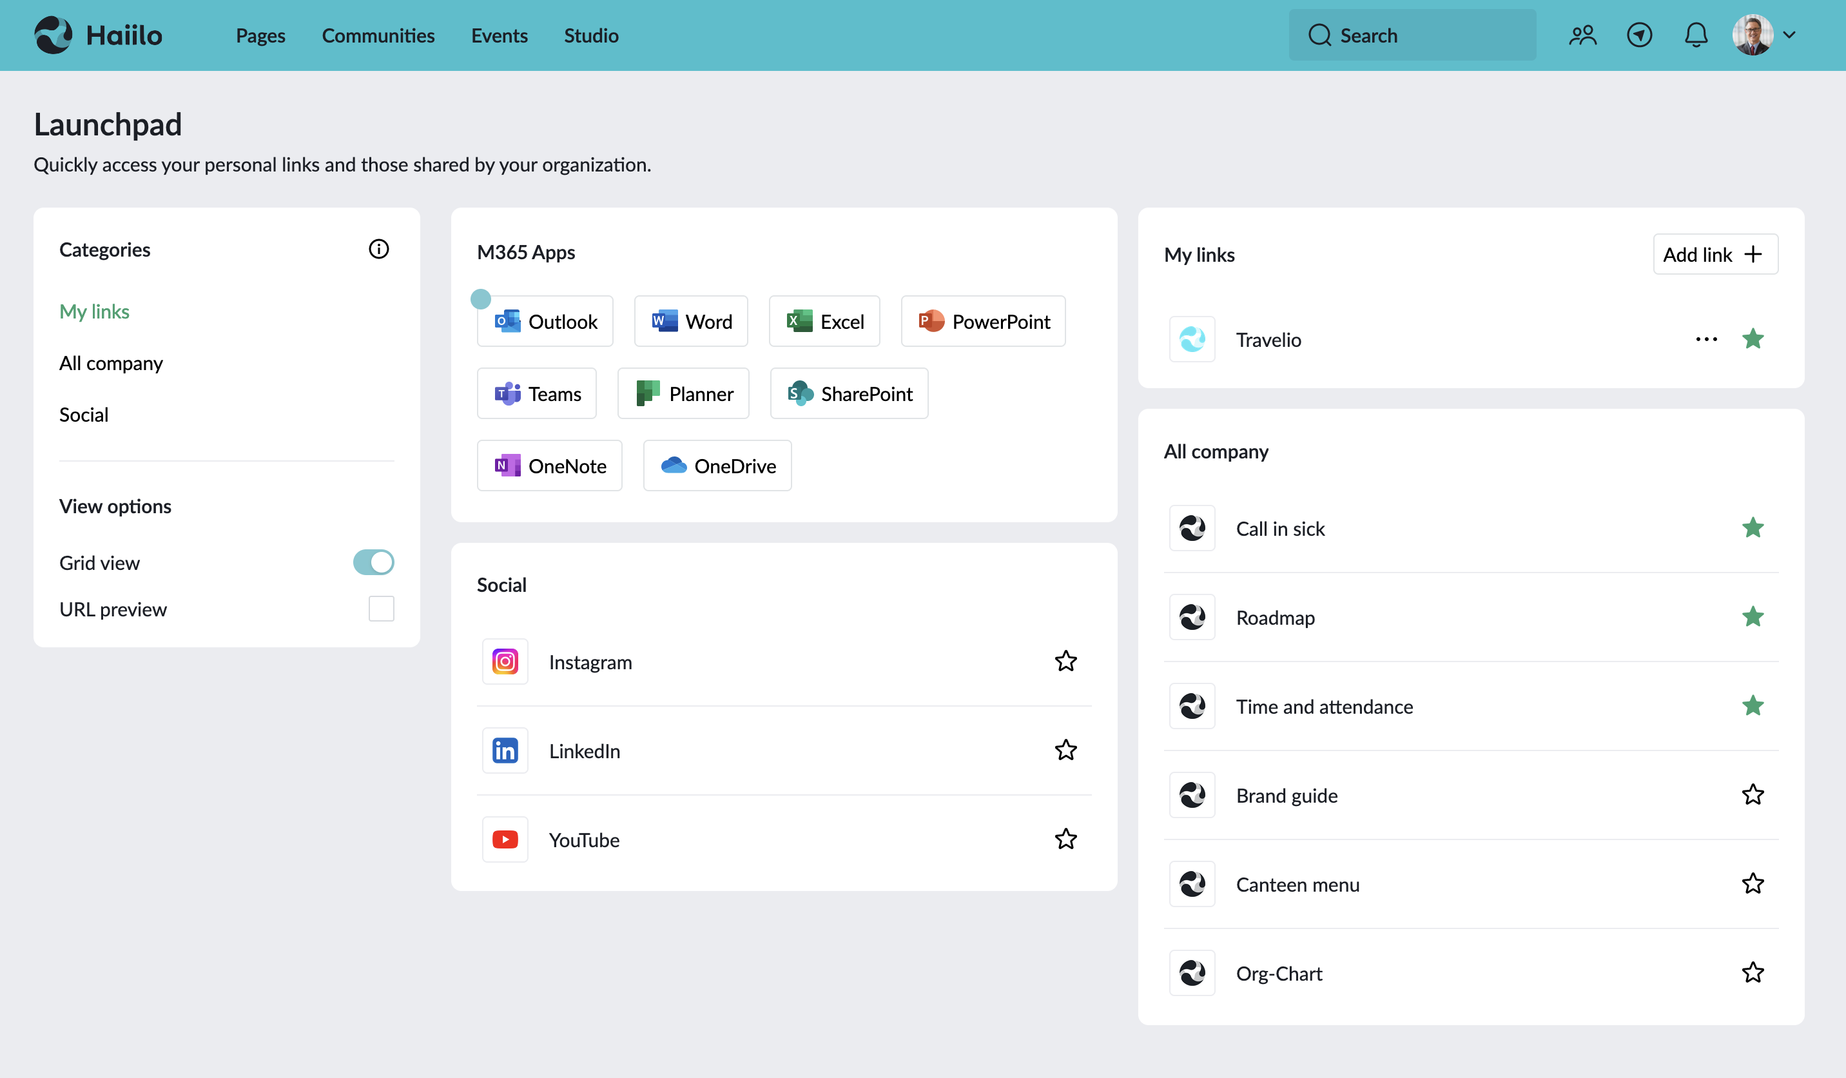
Task: Show Categories info tooltip
Action: (x=379, y=249)
